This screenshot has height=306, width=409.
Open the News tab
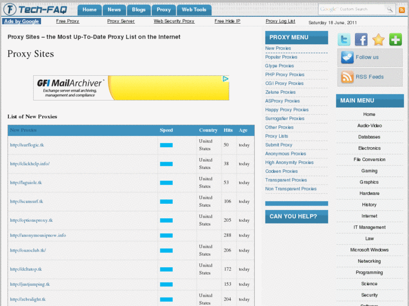(x=114, y=10)
